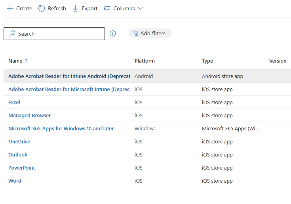Click iOS store app type in Outlook row
This screenshot has width=291, height=204.
pos(217,154)
